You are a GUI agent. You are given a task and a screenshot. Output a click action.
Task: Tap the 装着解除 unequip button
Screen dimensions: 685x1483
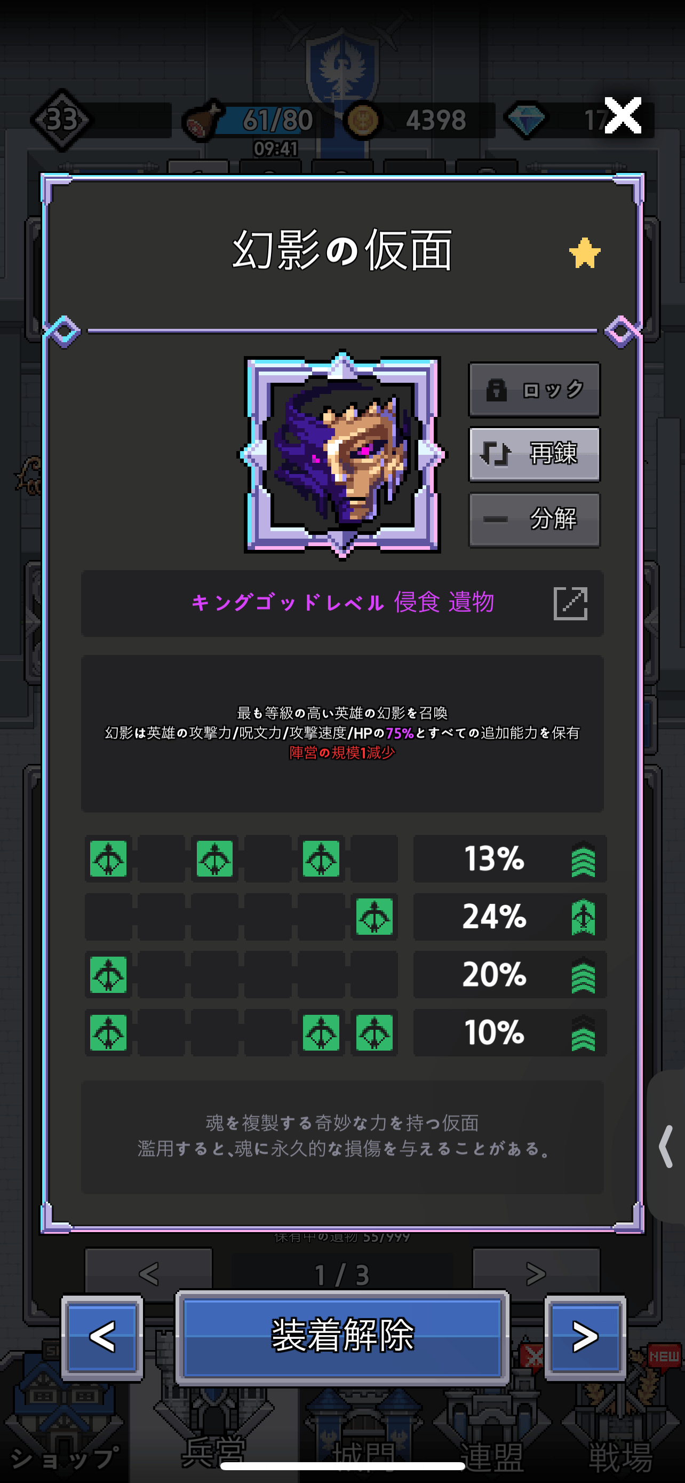tap(342, 1336)
